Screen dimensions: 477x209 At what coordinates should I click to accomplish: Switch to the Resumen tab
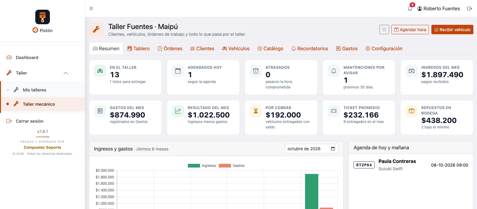pos(106,48)
